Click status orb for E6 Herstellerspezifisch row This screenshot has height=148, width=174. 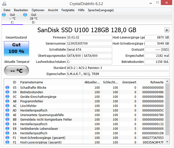coord(7,124)
